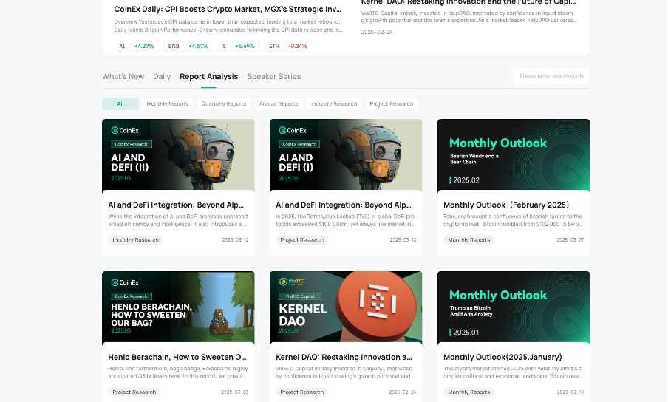Filter by Monthly Reports

[168, 104]
